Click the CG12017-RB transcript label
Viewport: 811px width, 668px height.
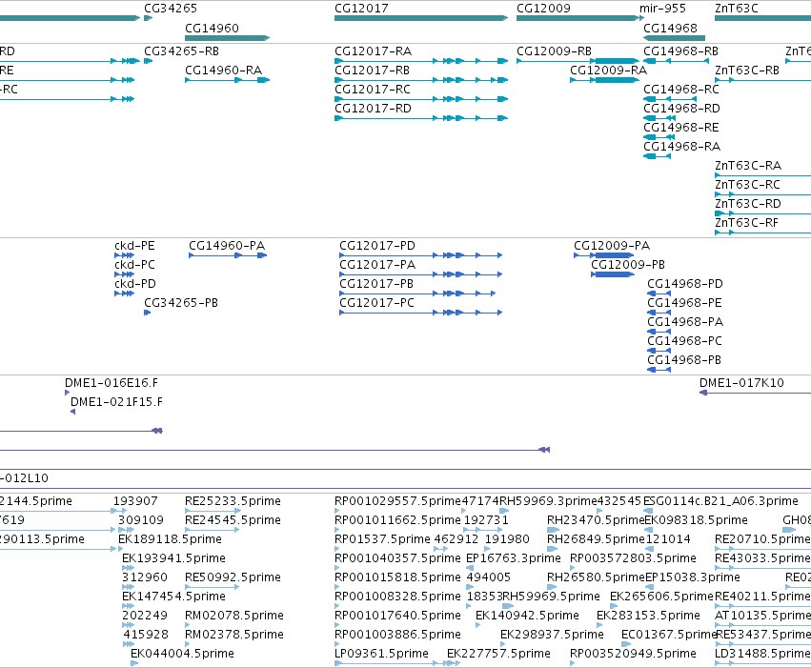(x=372, y=71)
